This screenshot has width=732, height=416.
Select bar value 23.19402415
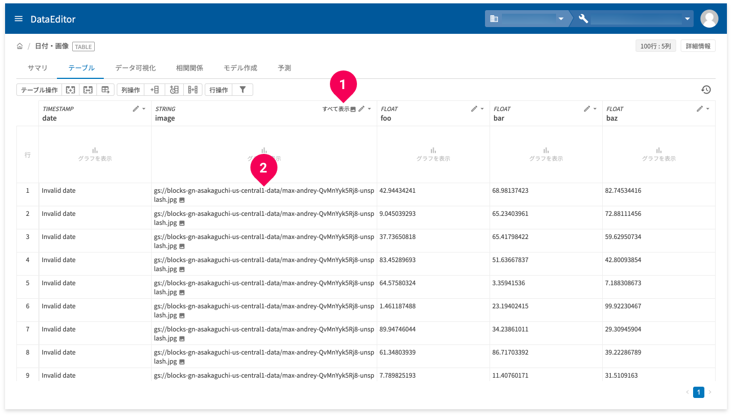click(x=510, y=306)
